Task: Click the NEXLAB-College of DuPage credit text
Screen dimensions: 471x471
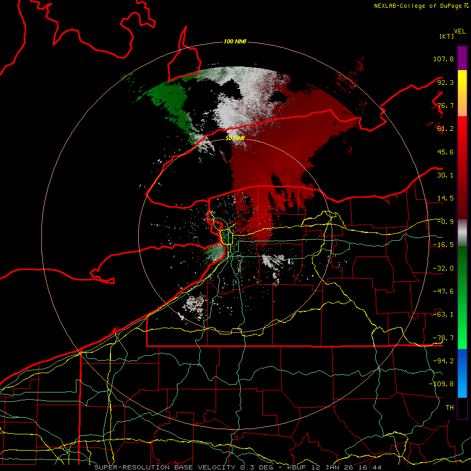Action: (x=418, y=6)
